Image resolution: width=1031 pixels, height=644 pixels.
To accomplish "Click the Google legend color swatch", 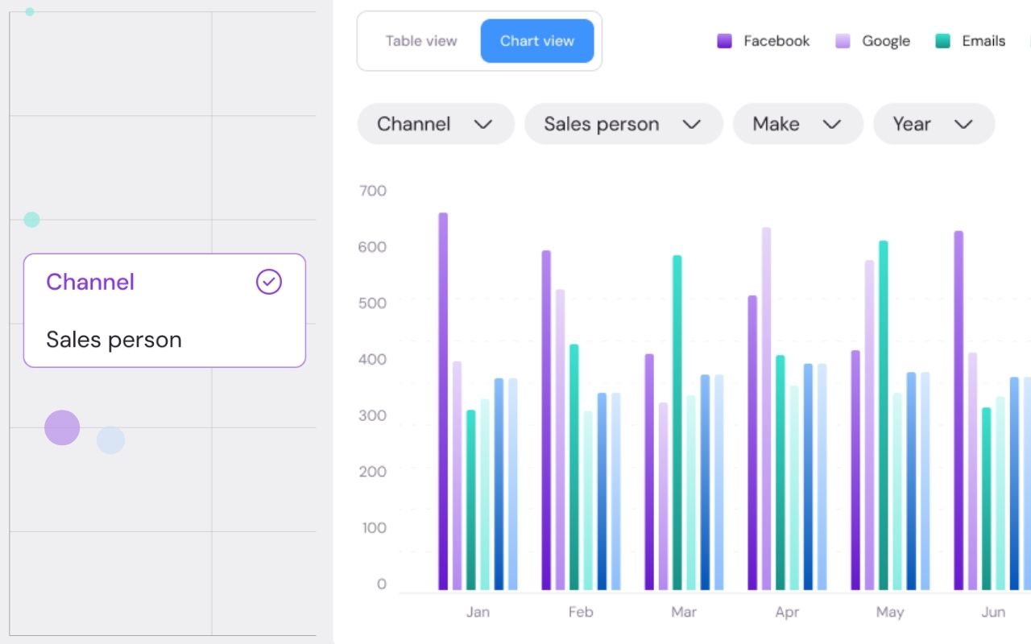I will [x=843, y=41].
